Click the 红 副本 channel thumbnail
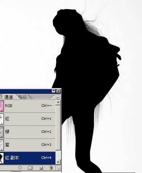142x173 pixels. pos(2,158)
